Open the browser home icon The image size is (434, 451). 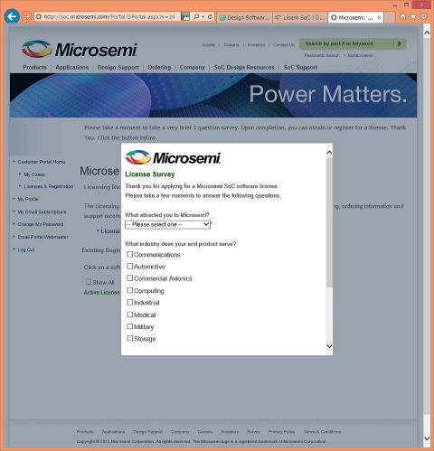coord(402,17)
